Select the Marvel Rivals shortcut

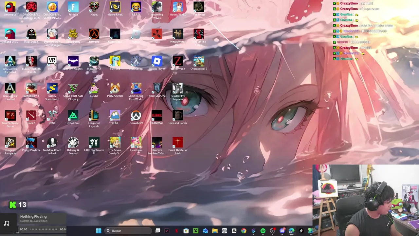tap(115, 9)
